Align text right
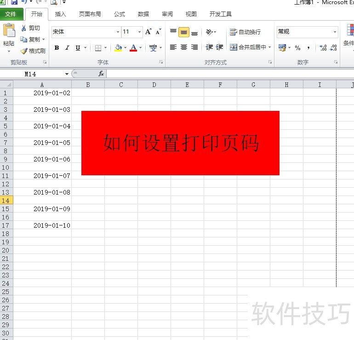Screen dimensions: 354x340 [194, 47]
